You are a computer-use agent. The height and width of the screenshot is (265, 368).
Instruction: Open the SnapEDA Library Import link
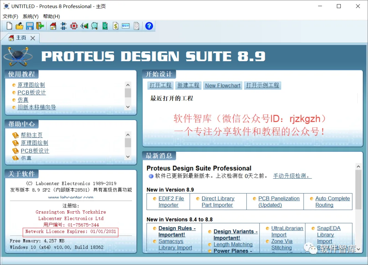point(328,235)
